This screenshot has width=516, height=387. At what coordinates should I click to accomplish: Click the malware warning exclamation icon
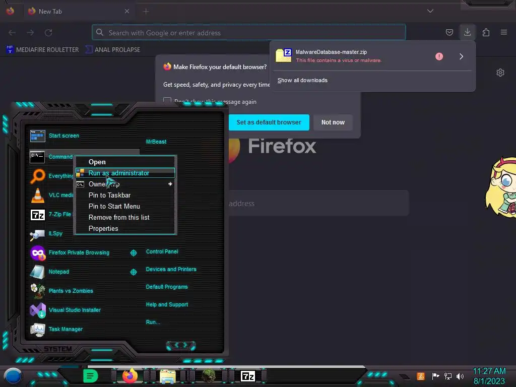coord(439,56)
